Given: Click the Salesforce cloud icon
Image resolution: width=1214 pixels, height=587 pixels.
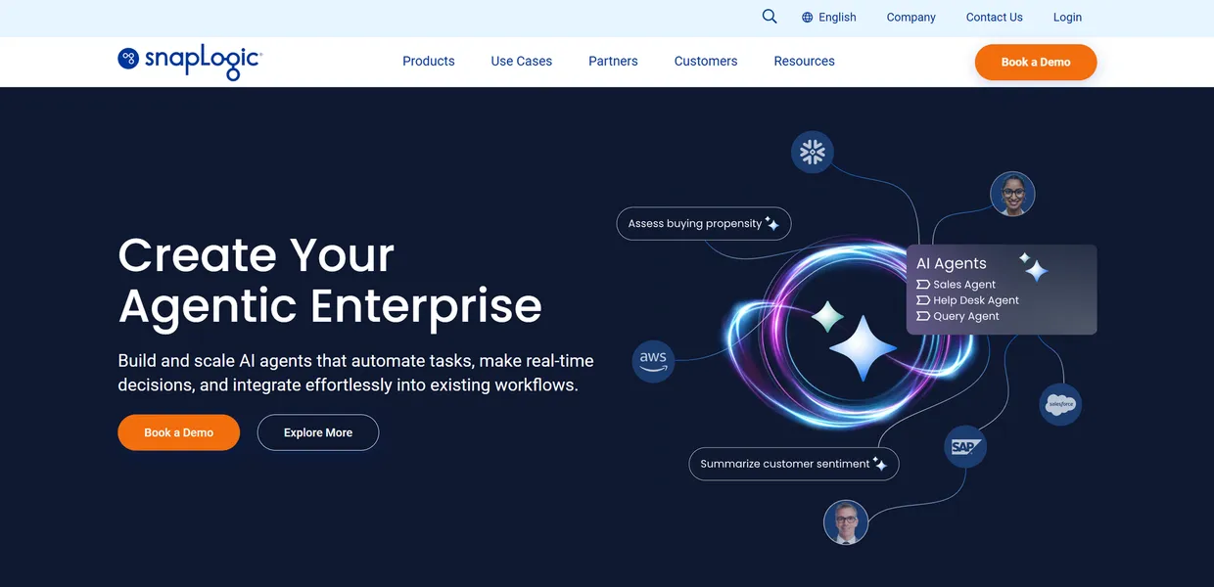Looking at the screenshot, I should pyautogui.click(x=1060, y=404).
